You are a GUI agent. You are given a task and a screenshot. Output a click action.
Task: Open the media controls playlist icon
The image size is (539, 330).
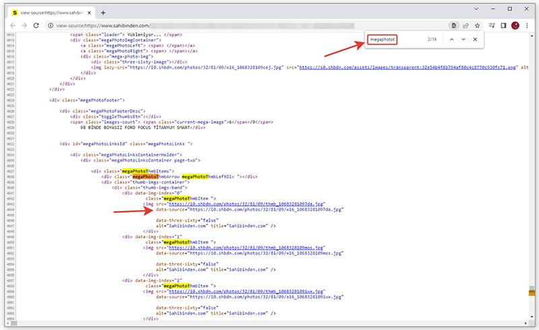[x=492, y=26]
